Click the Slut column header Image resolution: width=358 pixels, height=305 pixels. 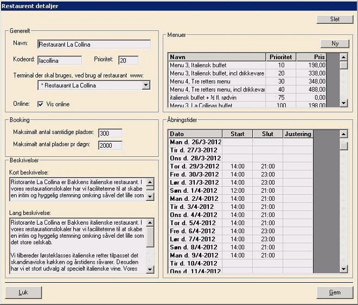(267, 134)
